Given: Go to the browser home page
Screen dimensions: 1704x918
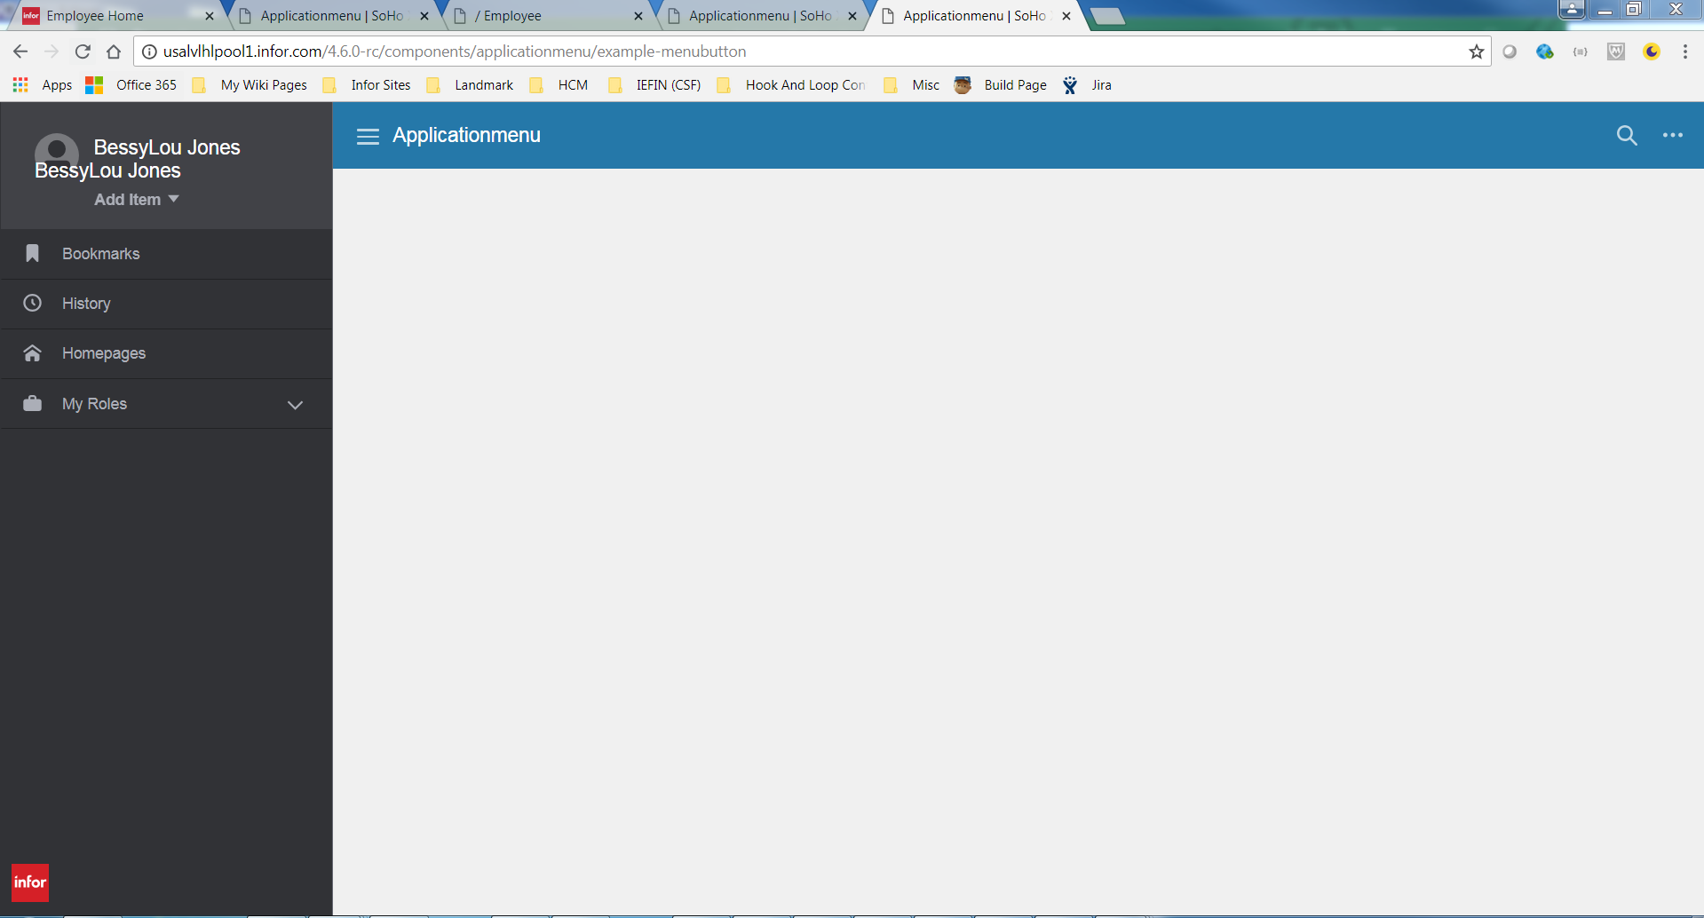Looking at the screenshot, I should point(114,51).
